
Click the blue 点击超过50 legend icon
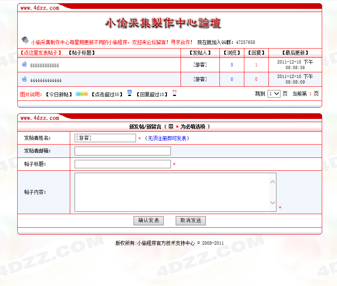(x=129, y=93)
